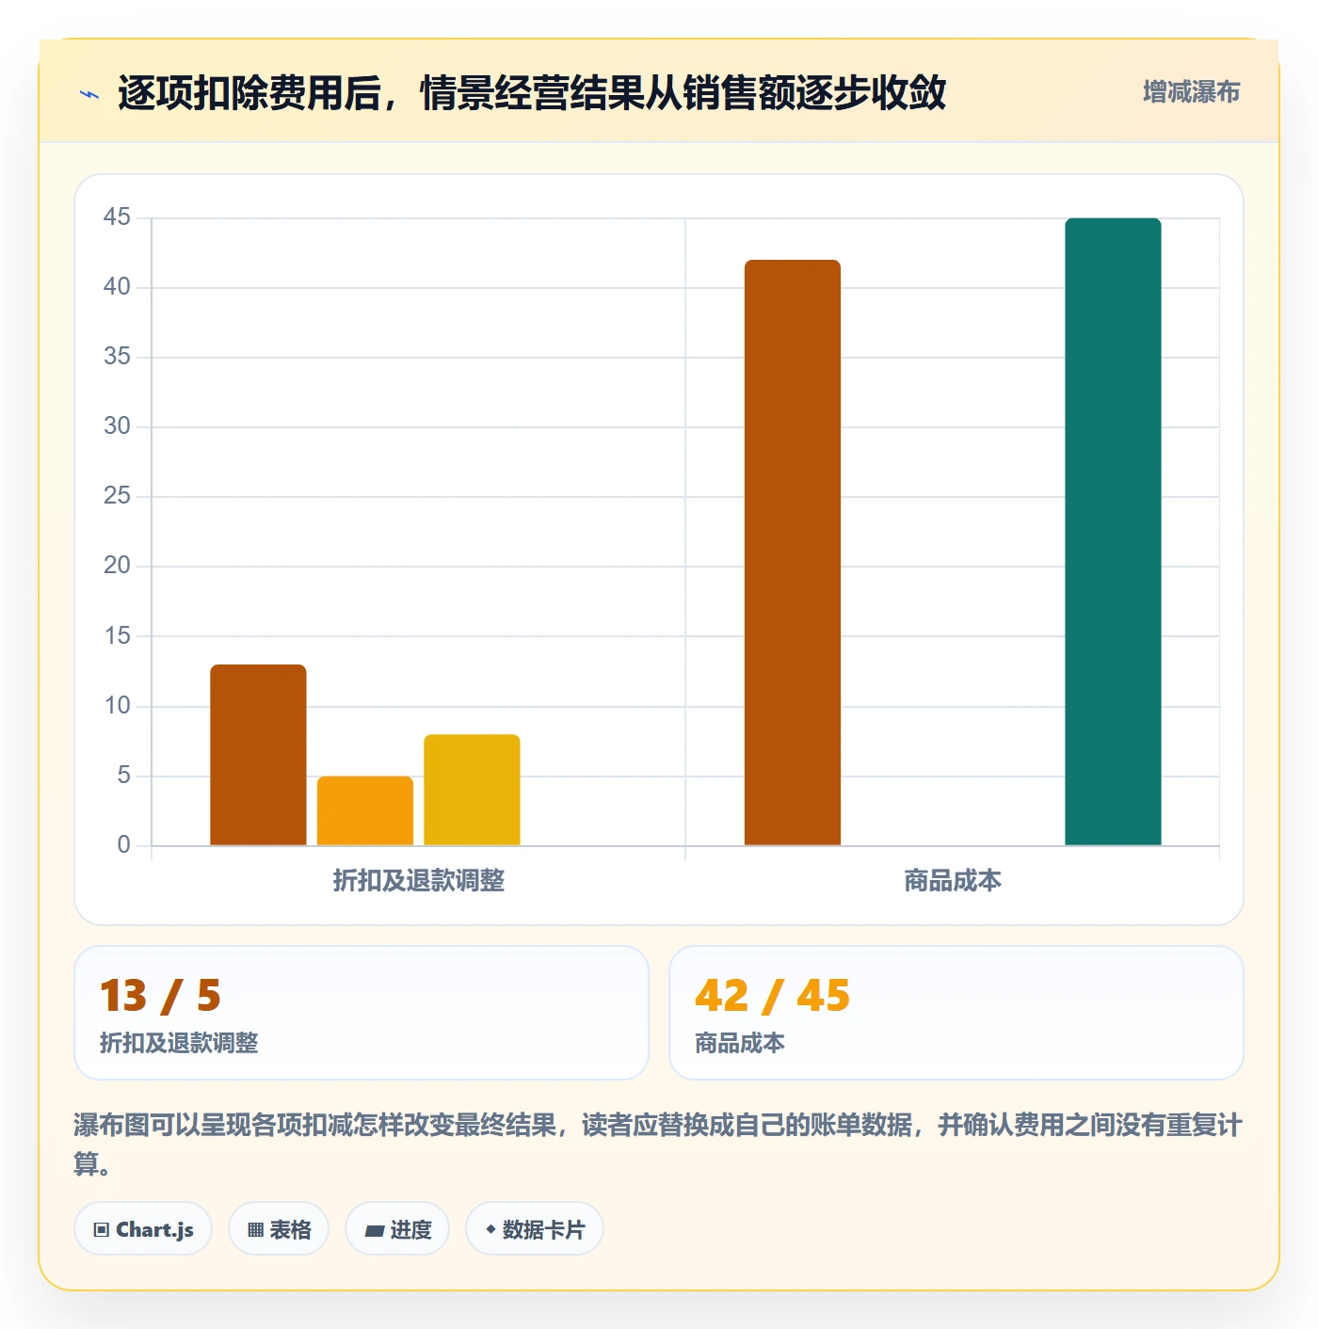Click the diamond icon in the 数据卡片 chip
Image resolution: width=1318 pixels, height=1329 pixels.
(x=490, y=1229)
